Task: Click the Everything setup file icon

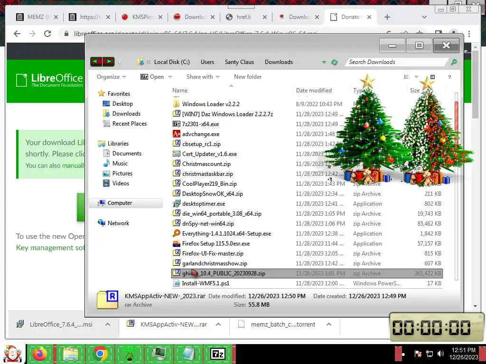Action: pos(177,233)
